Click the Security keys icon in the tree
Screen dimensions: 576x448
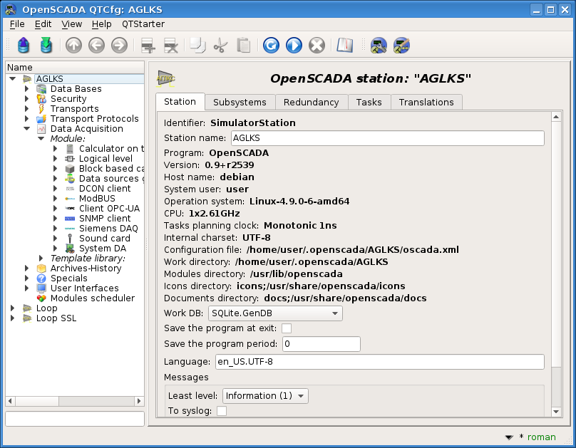click(41, 99)
